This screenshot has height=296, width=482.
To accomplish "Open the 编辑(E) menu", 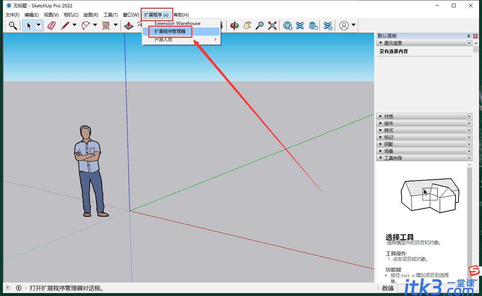I will [32, 15].
